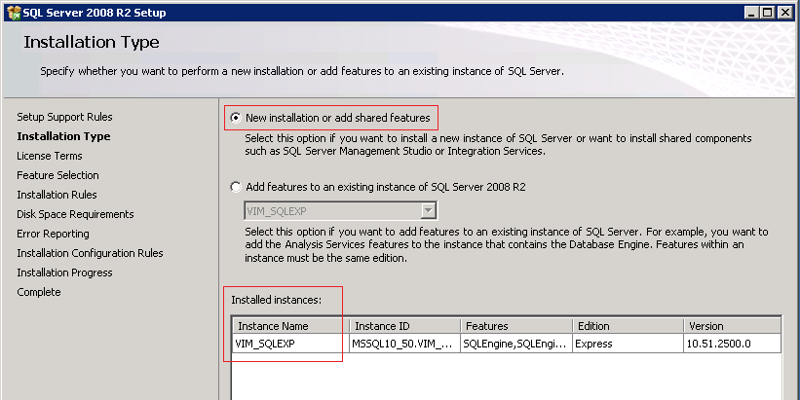Click the Feature Selection step
The image size is (800, 400).
click(57, 175)
